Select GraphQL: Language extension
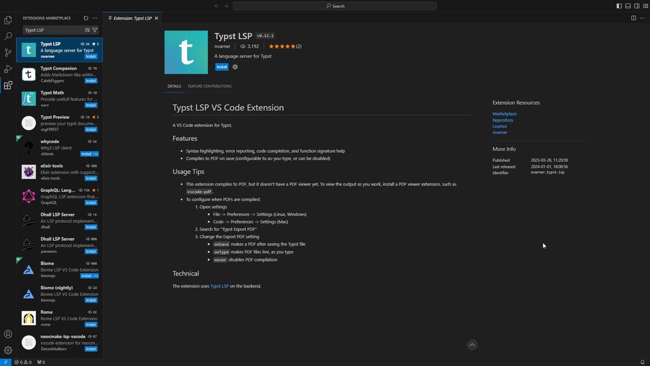650x366 pixels. coord(59,196)
